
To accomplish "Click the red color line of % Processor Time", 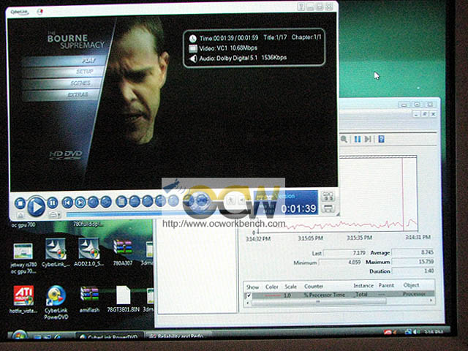I will click(273, 295).
